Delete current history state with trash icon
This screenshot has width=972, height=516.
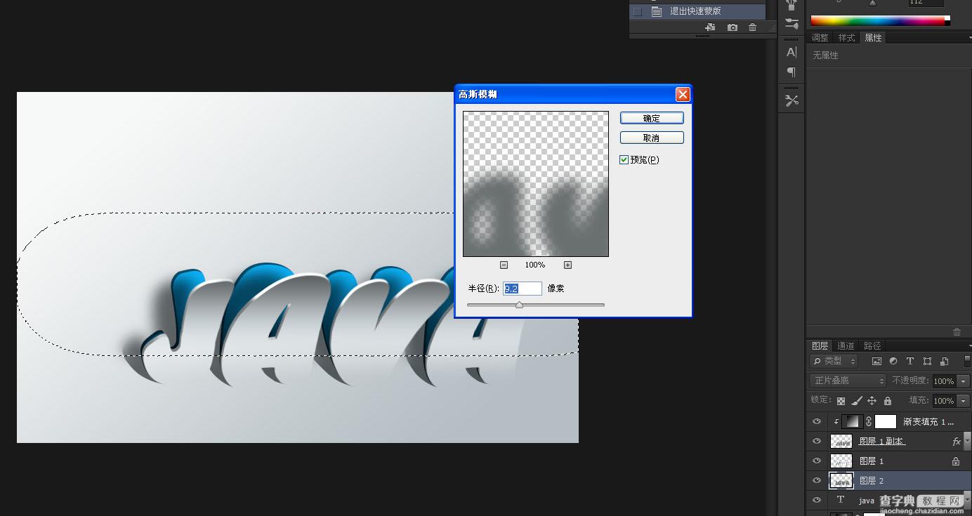point(753,27)
